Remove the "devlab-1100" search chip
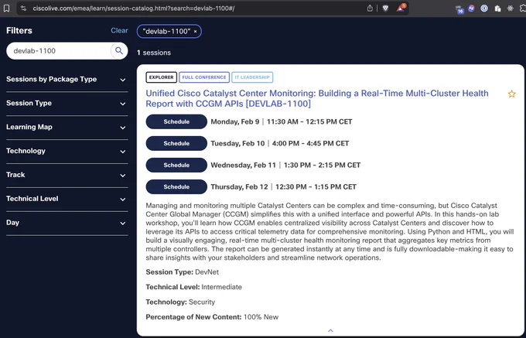Image resolution: width=526 pixels, height=338 pixels. [x=195, y=31]
